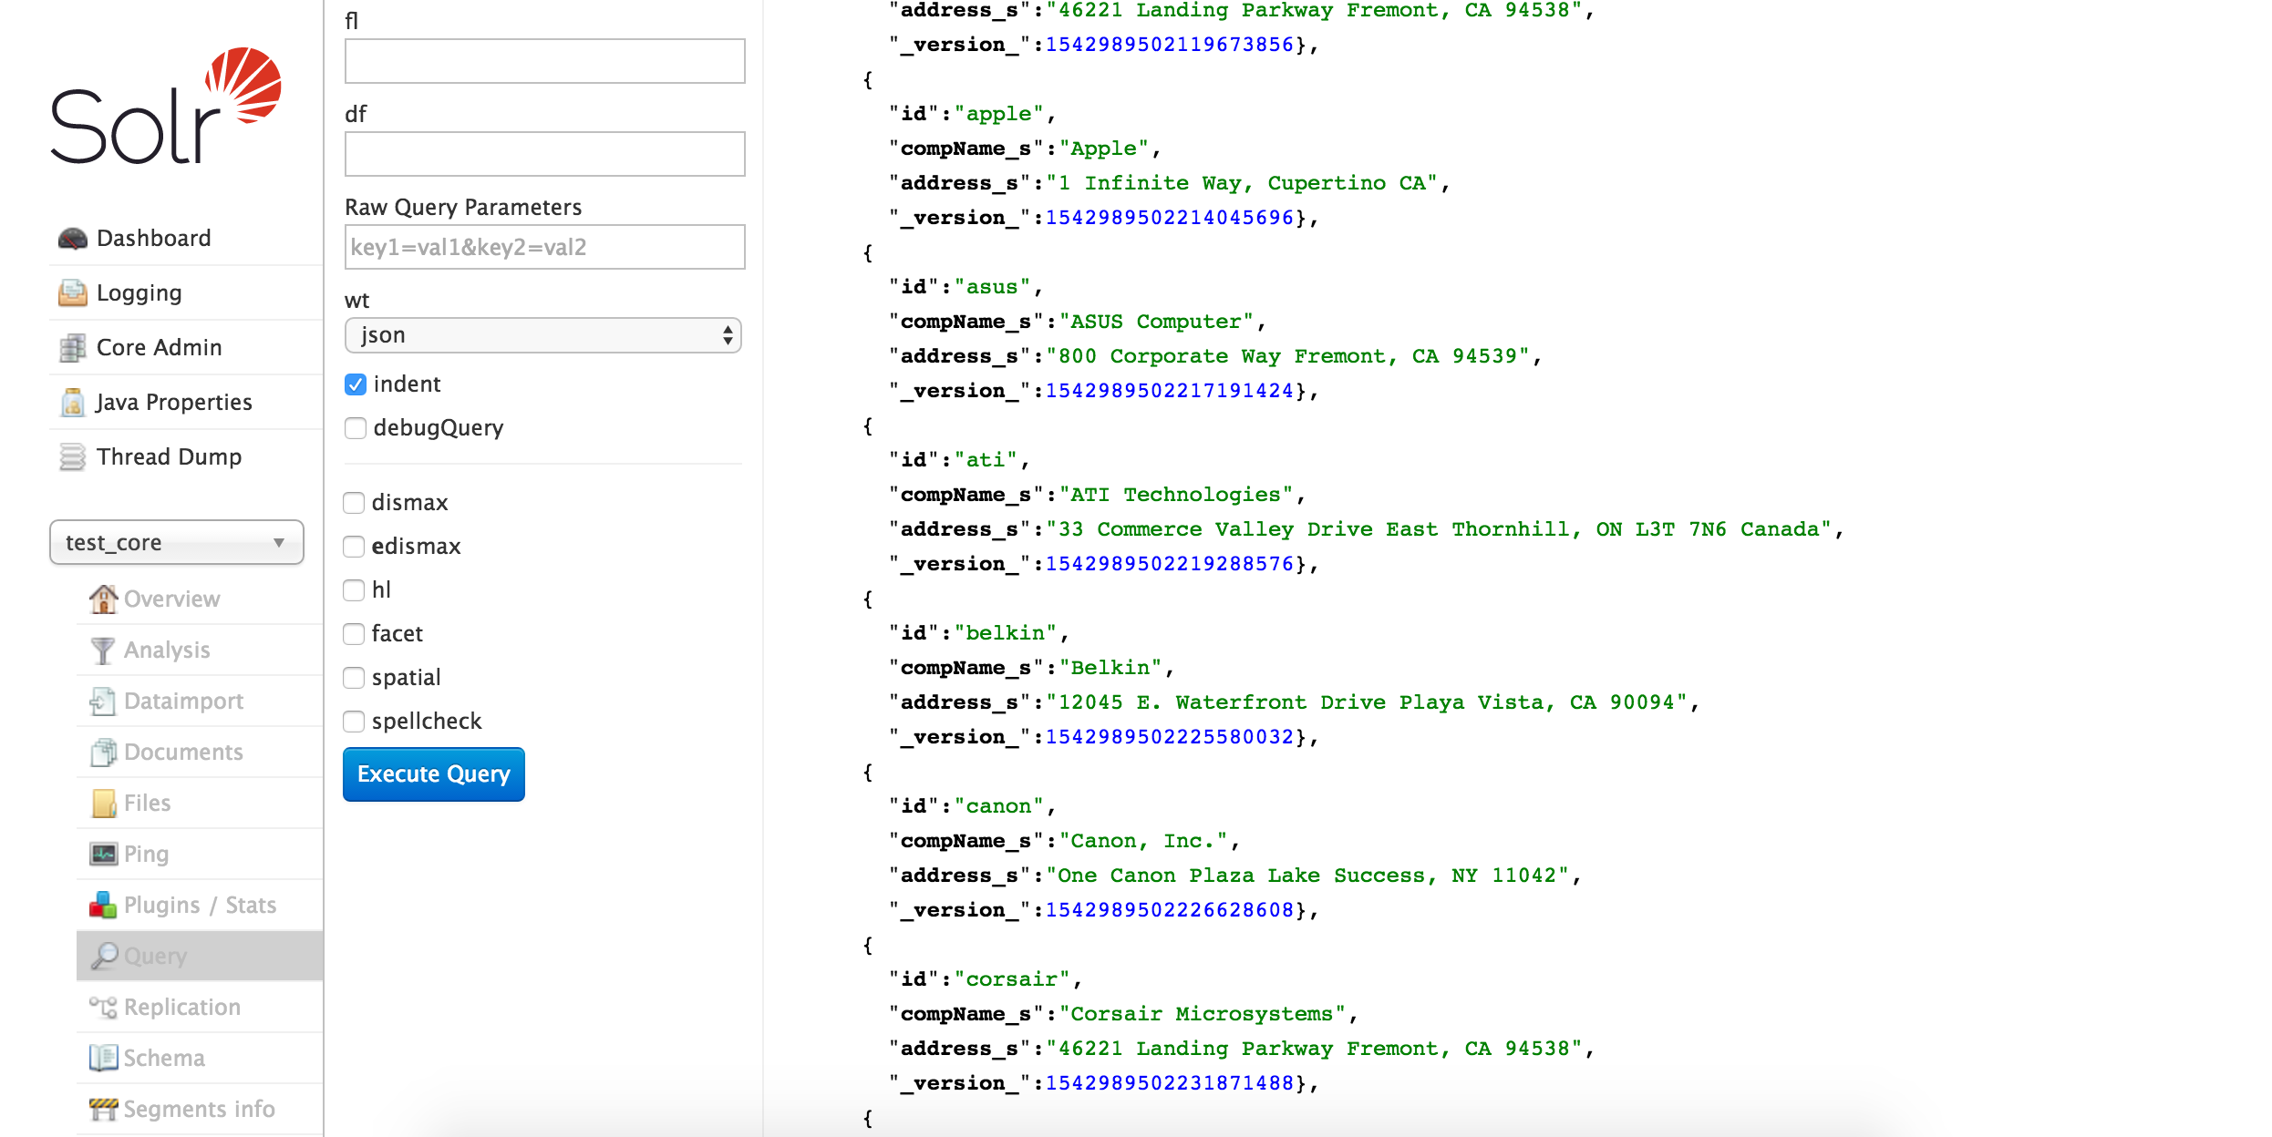This screenshot has width=2272, height=1137.
Task: Focus the df default field input
Action: 545,154
